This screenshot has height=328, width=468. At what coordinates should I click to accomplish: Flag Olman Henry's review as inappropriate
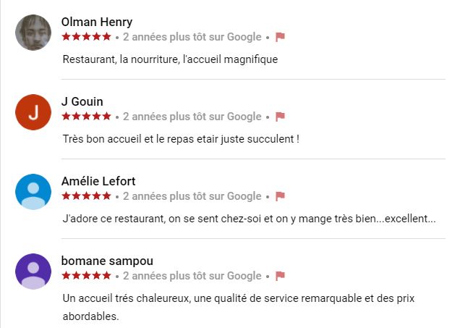point(281,37)
